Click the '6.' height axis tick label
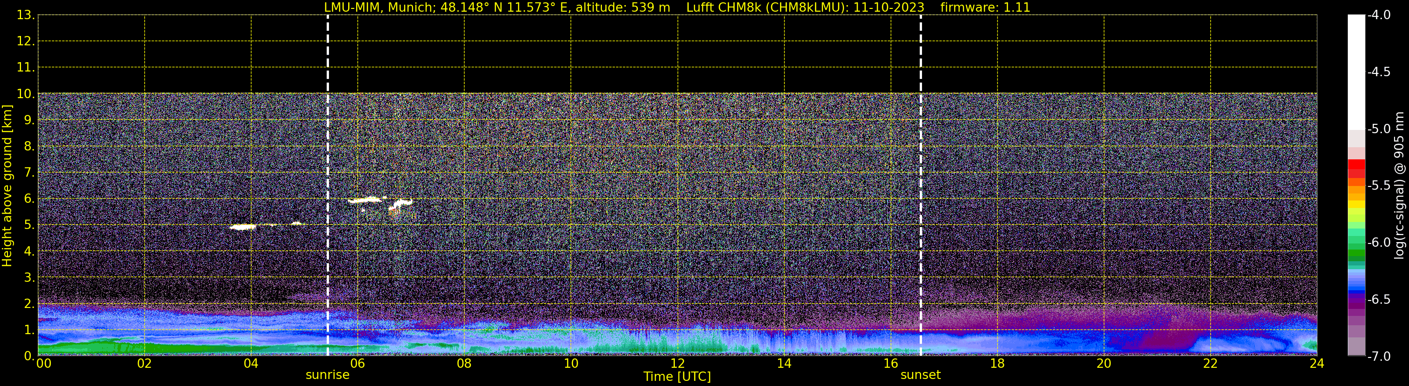This screenshot has width=1409, height=386. (29, 199)
